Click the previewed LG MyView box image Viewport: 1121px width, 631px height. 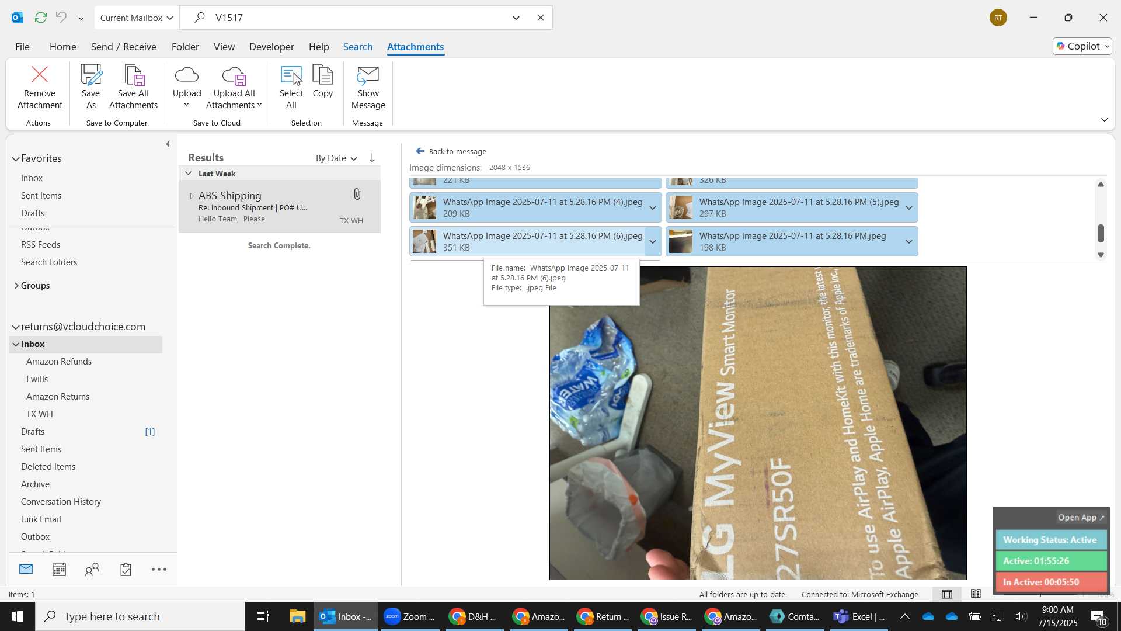point(758,423)
